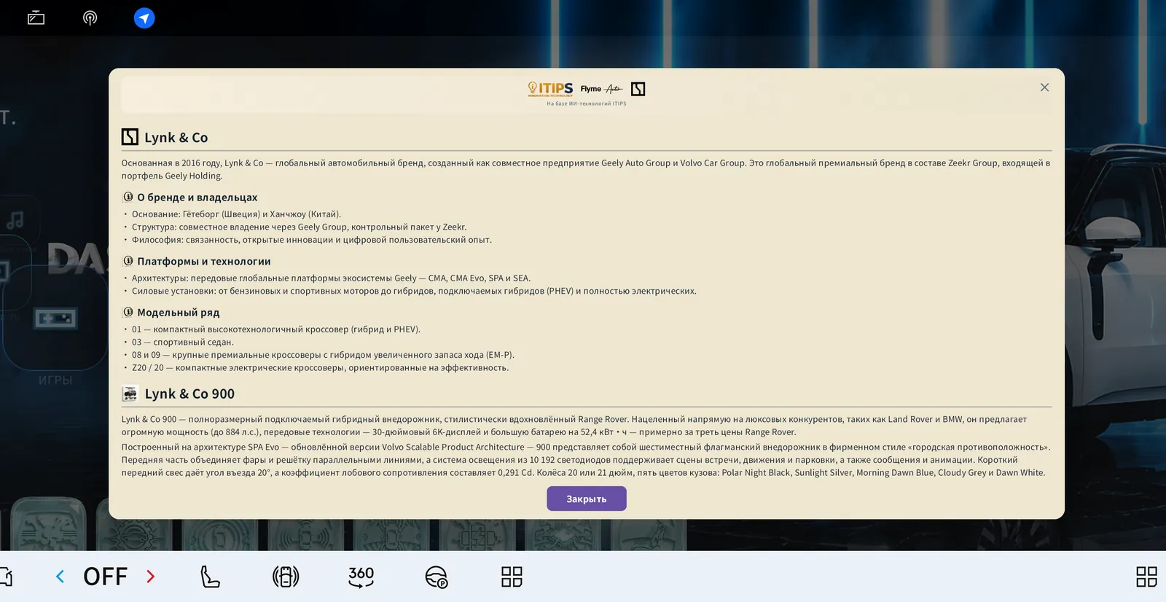The image size is (1166, 602).
Task: Click the line starting 'Структура: совместное владение'
Action: click(300, 227)
